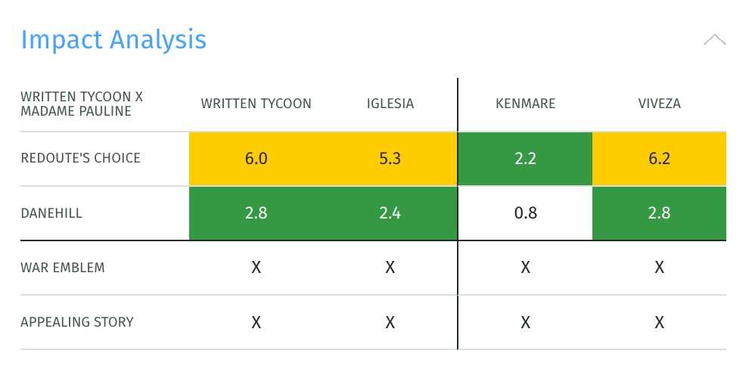Open the WAR EMBLEM row label
The height and width of the screenshot is (366, 752).
[62, 268]
